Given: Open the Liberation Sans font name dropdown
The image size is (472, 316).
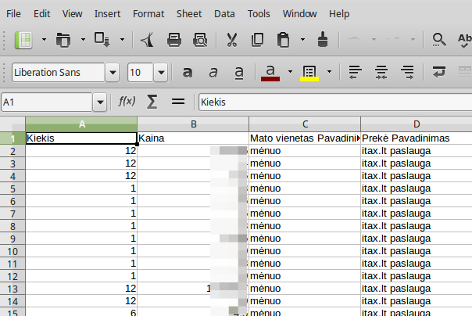Looking at the screenshot, I should point(114,73).
